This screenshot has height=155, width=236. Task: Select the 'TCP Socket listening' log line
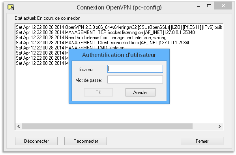[105, 32]
